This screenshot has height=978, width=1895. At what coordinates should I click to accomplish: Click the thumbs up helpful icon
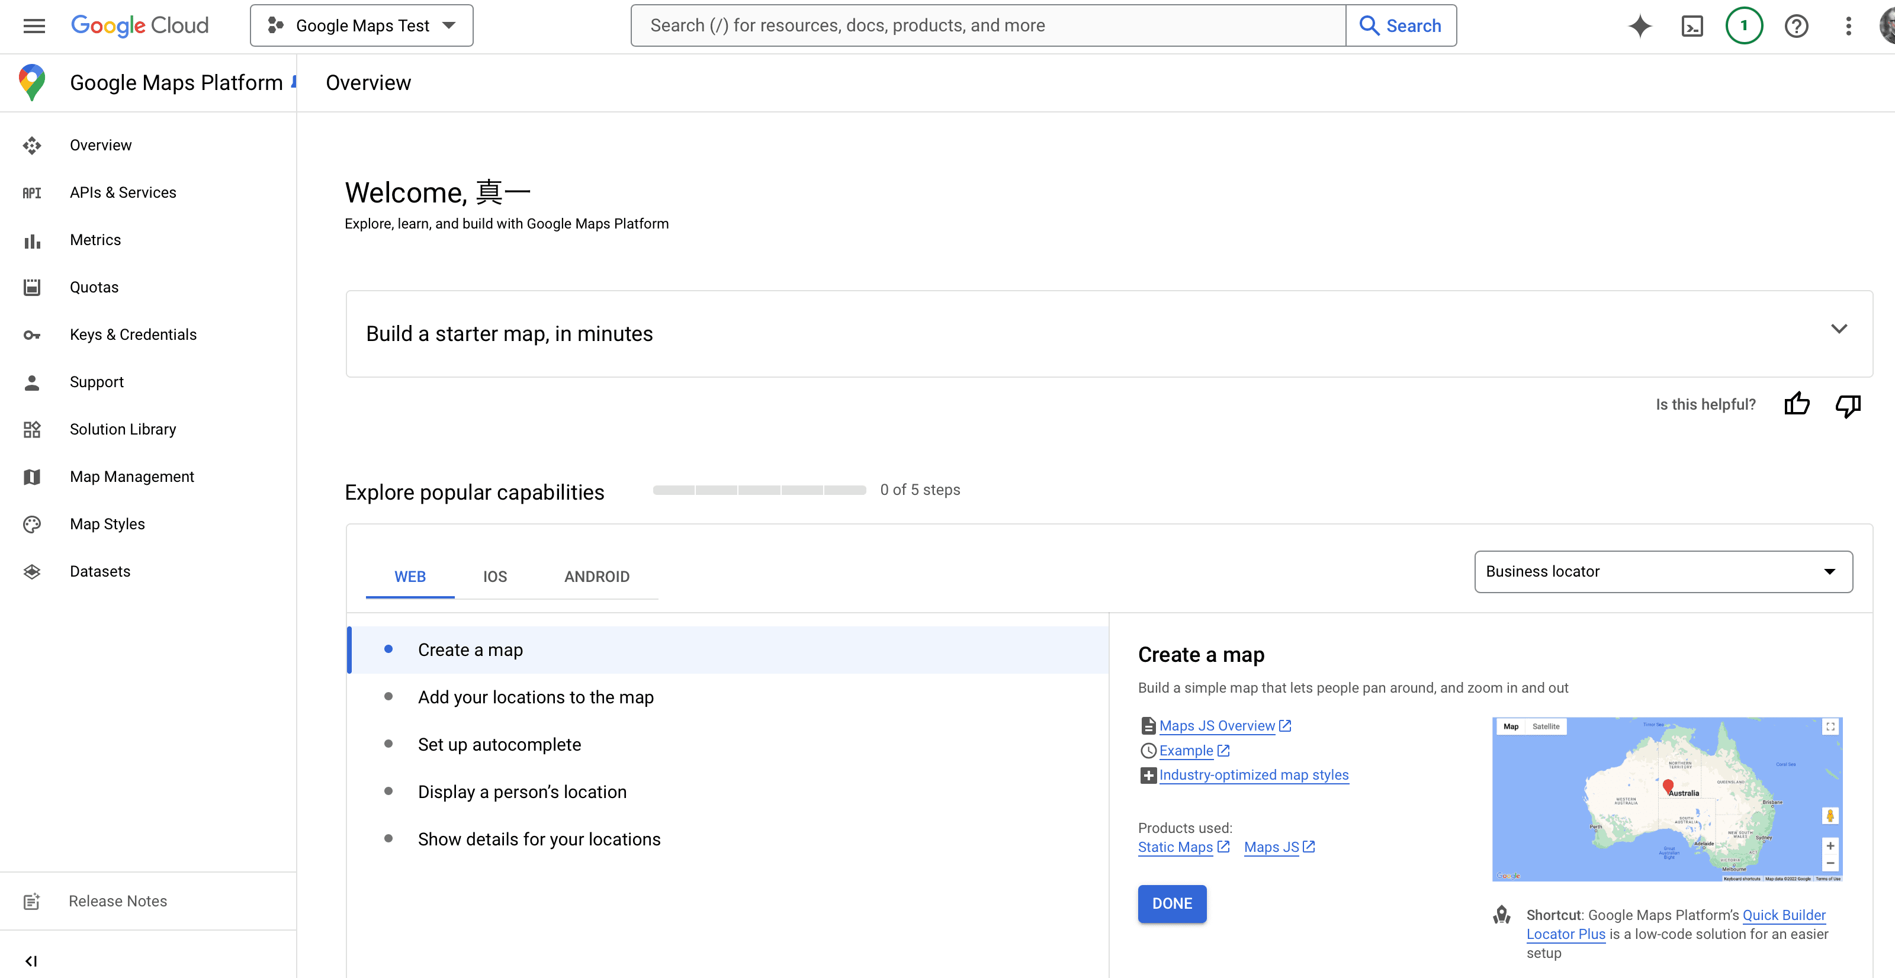tap(1797, 404)
